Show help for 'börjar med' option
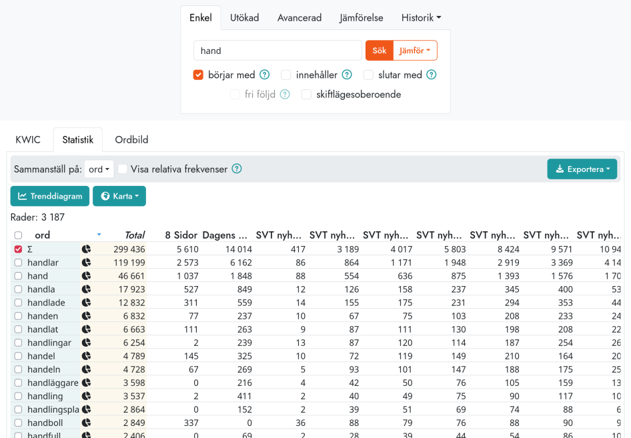This screenshot has width=631, height=438. 264,75
